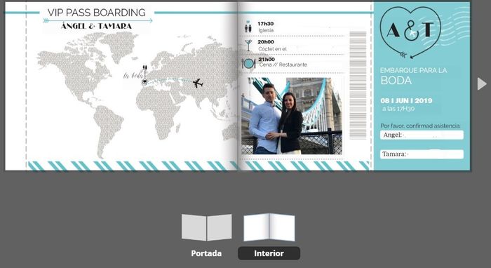Switch to the Portada tab

[206, 253]
